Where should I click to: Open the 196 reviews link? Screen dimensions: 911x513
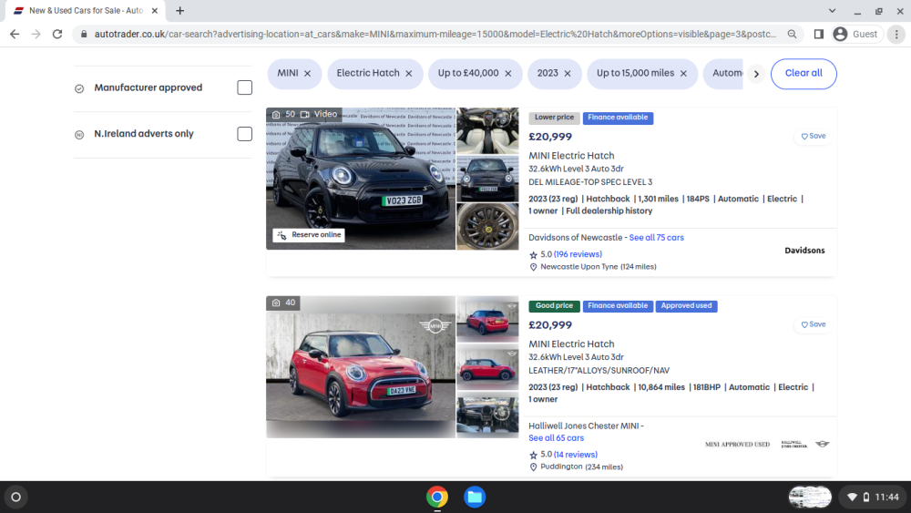point(578,254)
